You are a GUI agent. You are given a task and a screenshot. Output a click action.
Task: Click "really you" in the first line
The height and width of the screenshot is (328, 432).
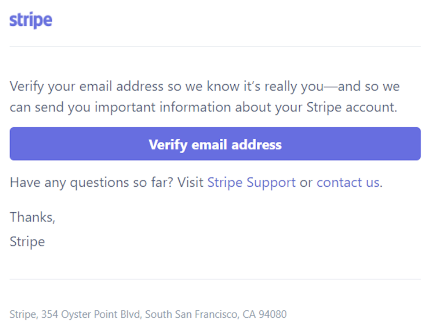(x=294, y=87)
